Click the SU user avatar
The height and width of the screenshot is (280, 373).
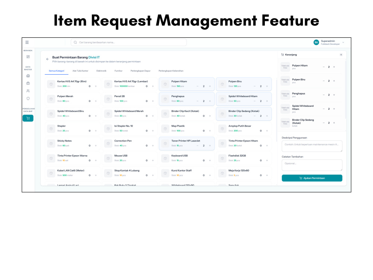(x=316, y=43)
